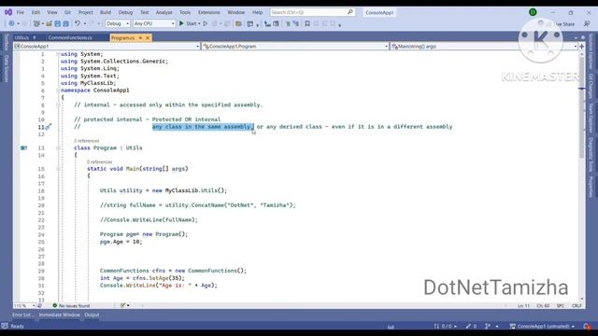The height and width of the screenshot is (336, 598).
Task: Click the Open File toolbar icon
Action: click(x=50, y=23)
